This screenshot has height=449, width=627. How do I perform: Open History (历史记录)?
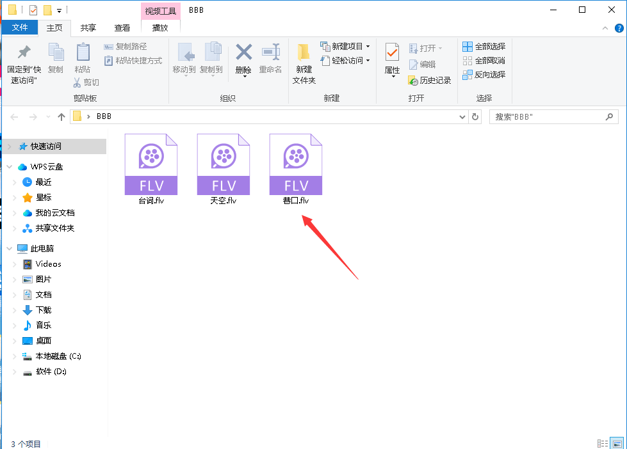pyautogui.click(x=430, y=81)
